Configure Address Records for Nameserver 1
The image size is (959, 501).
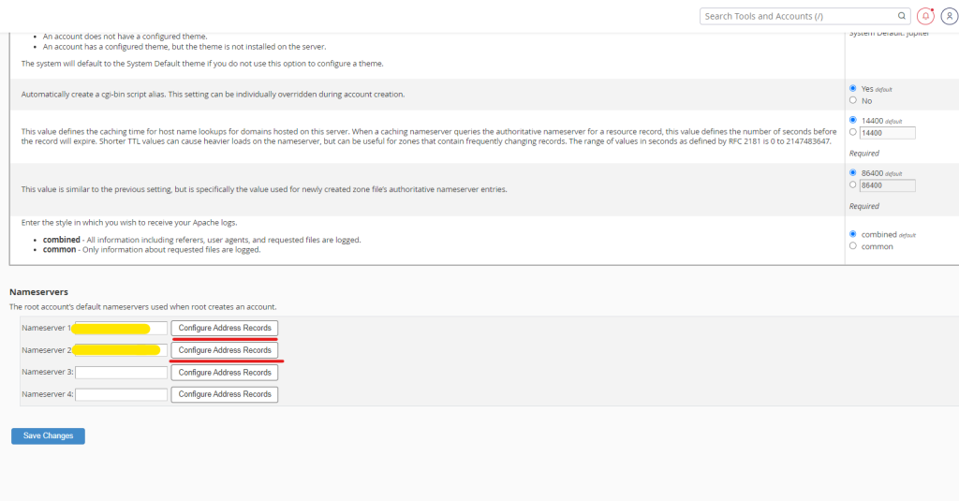pyautogui.click(x=225, y=328)
